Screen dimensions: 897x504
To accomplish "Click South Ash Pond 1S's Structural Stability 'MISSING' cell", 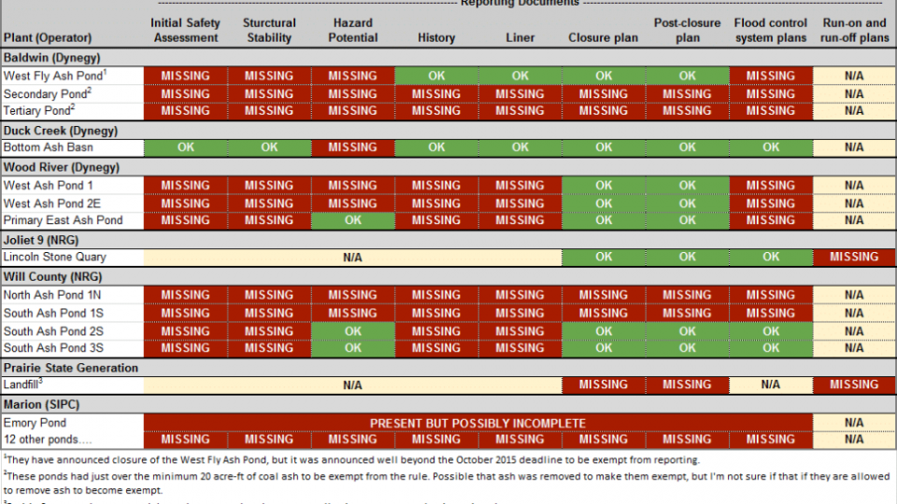I will pos(269,314).
